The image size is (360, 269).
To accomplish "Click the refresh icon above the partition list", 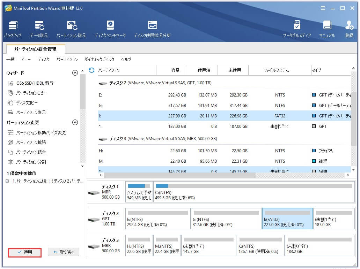I will (x=91, y=70).
